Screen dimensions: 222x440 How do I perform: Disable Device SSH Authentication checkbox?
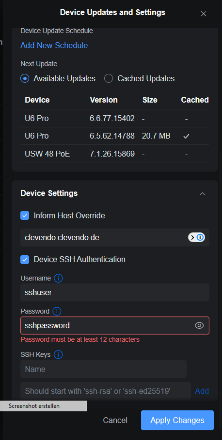click(x=25, y=259)
